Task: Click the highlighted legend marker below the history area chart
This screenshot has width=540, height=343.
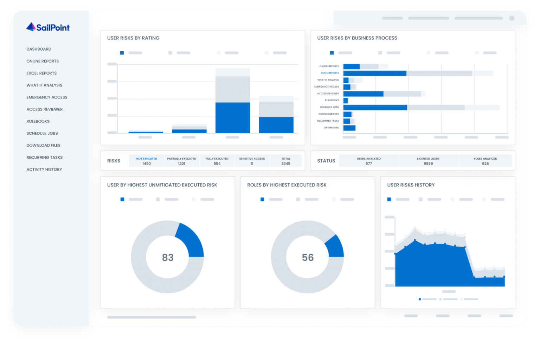Action: click(x=419, y=299)
